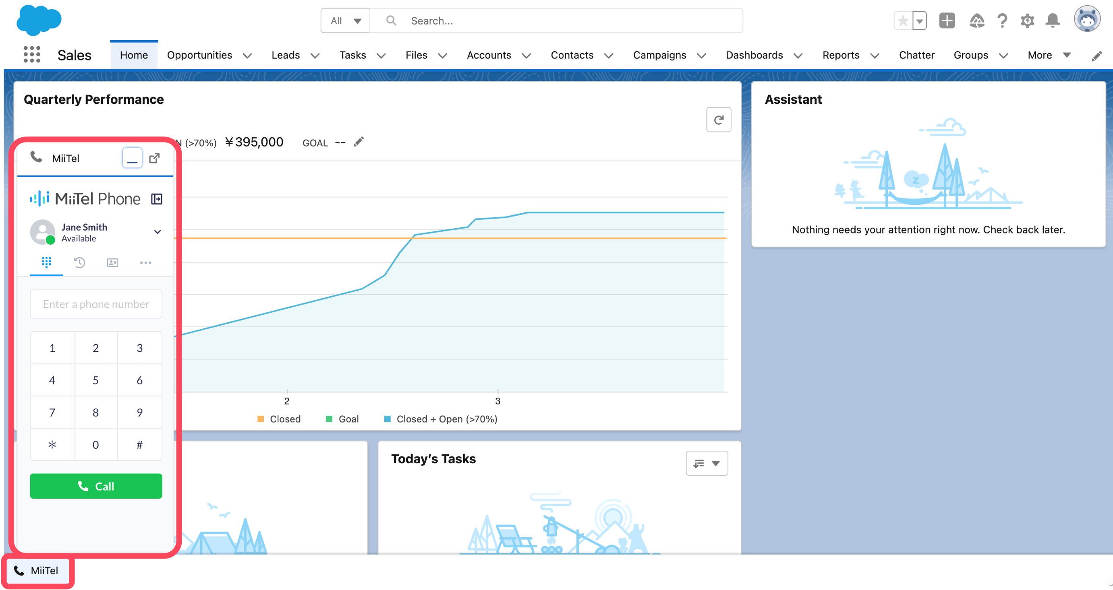Open the call history tab icon
The width and height of the screenshot is (1113, 590).
point(79,262)
